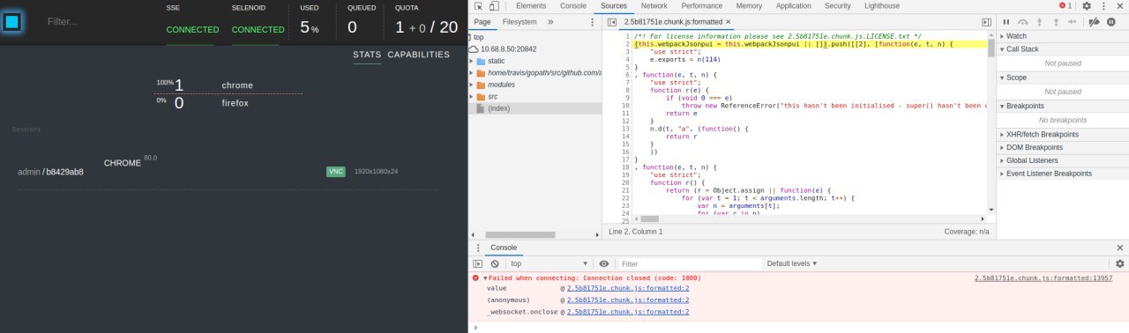This screenshot has height=333, width=1129.
Task: Toggle the navigator sidebar icon next to the file tab
Action: [x=612, y=21]
